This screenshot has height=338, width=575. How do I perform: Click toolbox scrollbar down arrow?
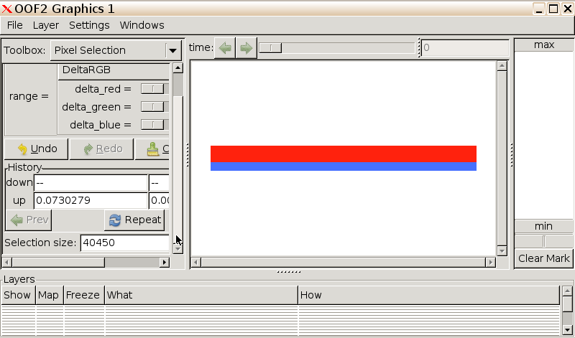pos(178,248)
